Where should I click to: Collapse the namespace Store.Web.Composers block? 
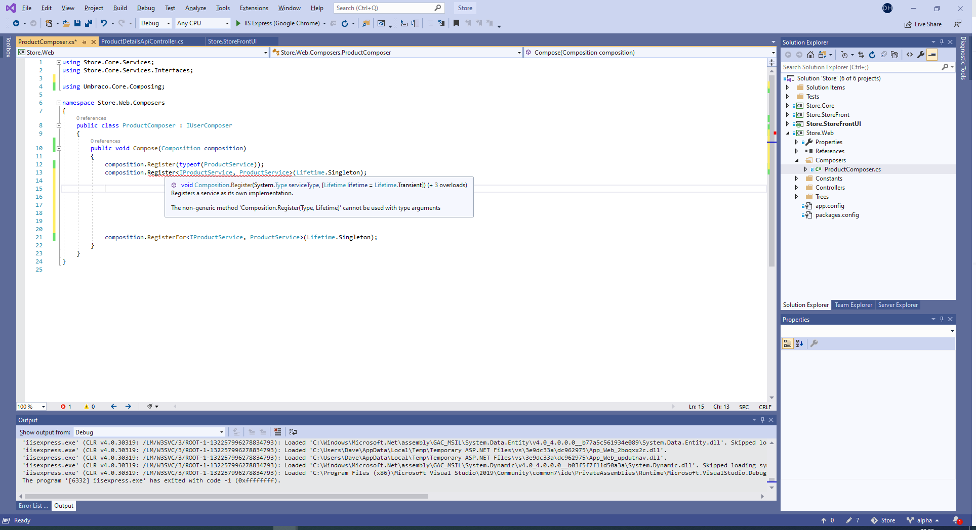tap(59, 103)
